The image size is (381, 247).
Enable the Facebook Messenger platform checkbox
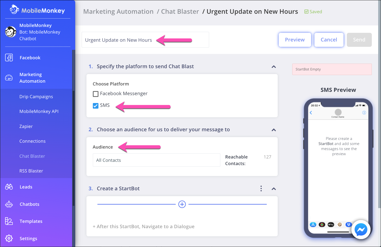(96, 94)
